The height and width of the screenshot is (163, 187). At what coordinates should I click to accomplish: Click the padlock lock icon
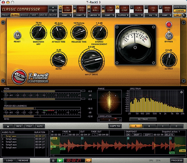pyautogui.click(x=8, y=126)
